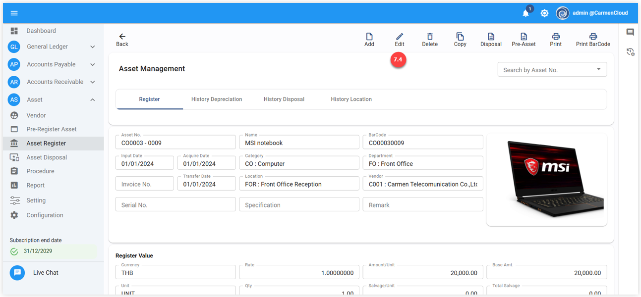
Task: Open the Disposal toolbar action
Action: coord(490,40)
